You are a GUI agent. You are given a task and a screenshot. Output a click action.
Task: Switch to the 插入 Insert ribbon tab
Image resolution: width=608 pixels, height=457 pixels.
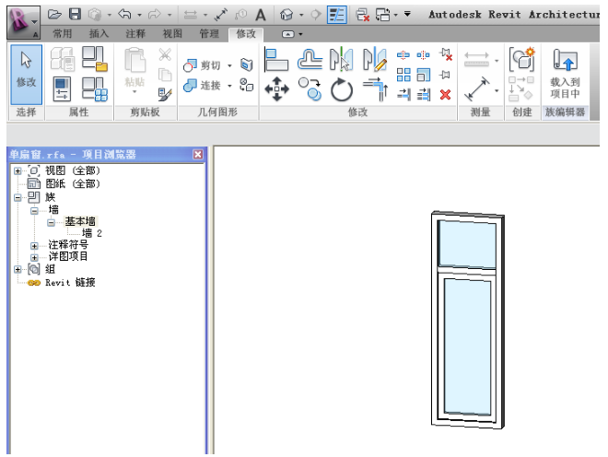pos(99,34)
